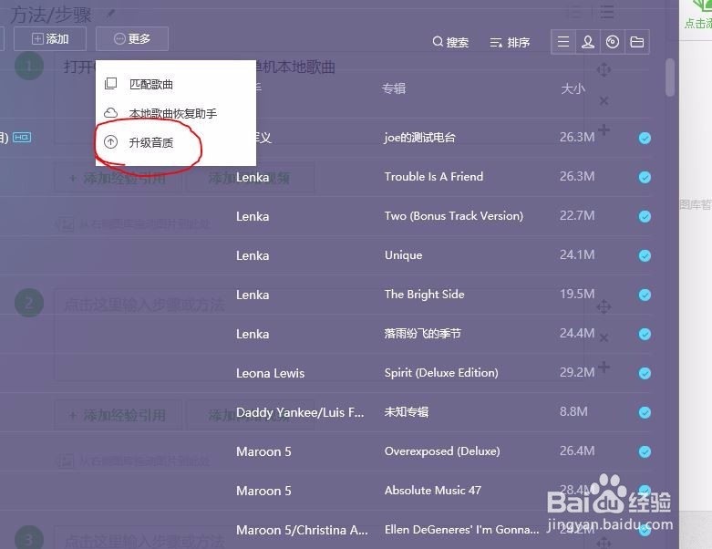Click artist Maroon 5/Christina A...
Screen dimensions: 712x549
click(302, 530)
